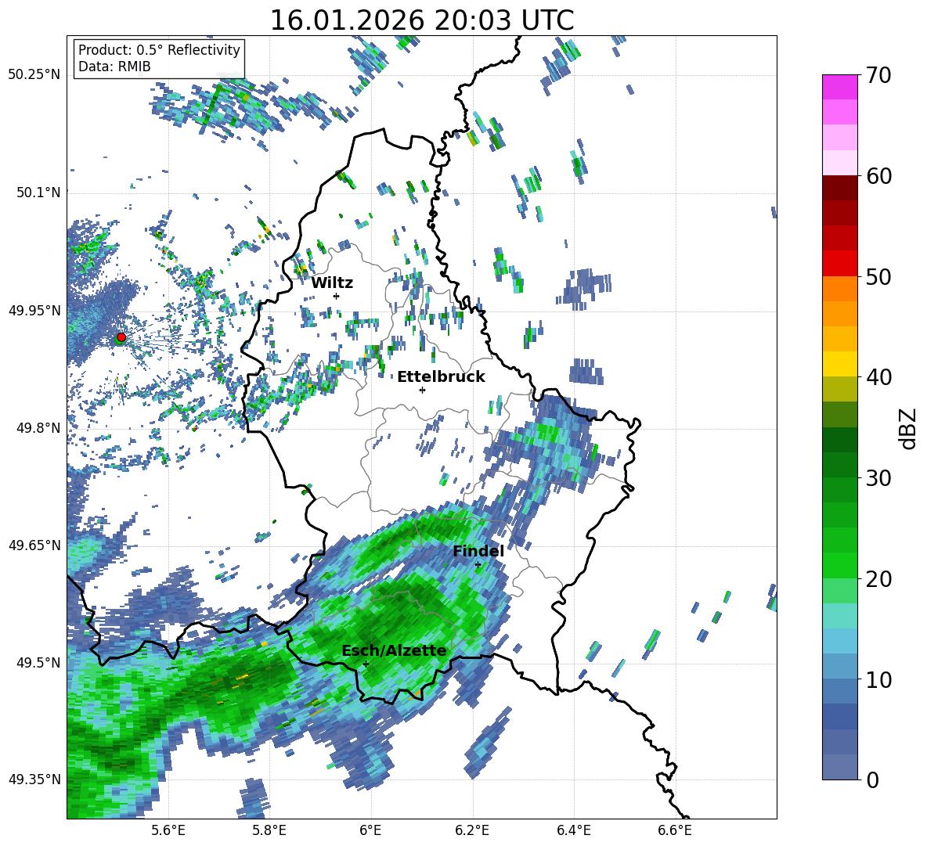This screenshot has width=927, height=846.
Task: Click the Wiltz city label
Action: click(x=332, y=283)
